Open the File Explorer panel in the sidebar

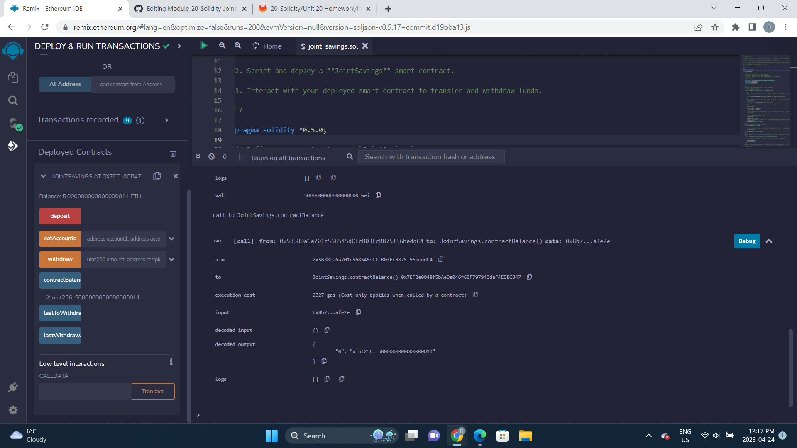13,77
